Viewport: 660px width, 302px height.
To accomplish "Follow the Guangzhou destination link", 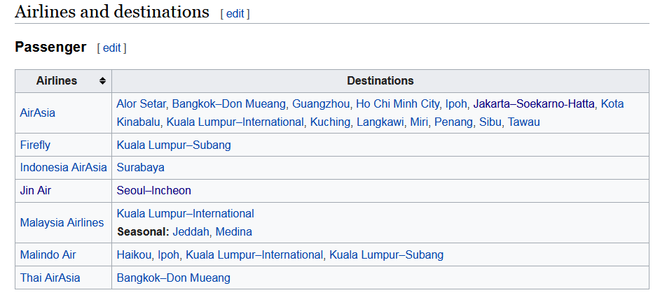I will click(x=321, y=103).
